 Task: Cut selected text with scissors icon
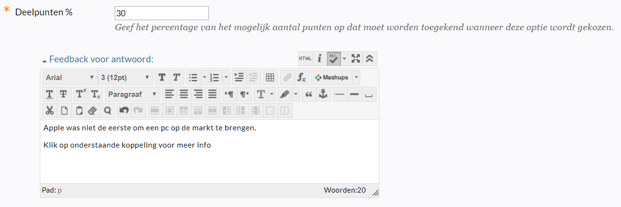click(49, 110)
